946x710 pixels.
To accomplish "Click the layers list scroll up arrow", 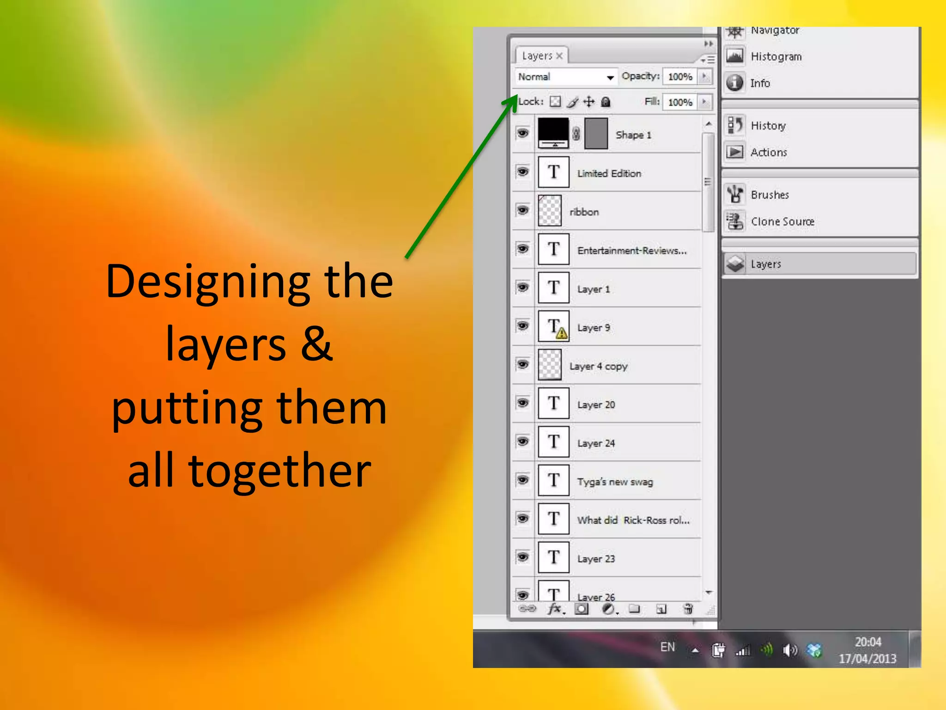I will (x=708, y=124).
